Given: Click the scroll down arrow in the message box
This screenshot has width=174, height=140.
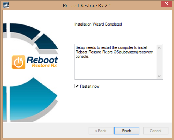Looking at the screenshot, I should [x=159, y=76].
